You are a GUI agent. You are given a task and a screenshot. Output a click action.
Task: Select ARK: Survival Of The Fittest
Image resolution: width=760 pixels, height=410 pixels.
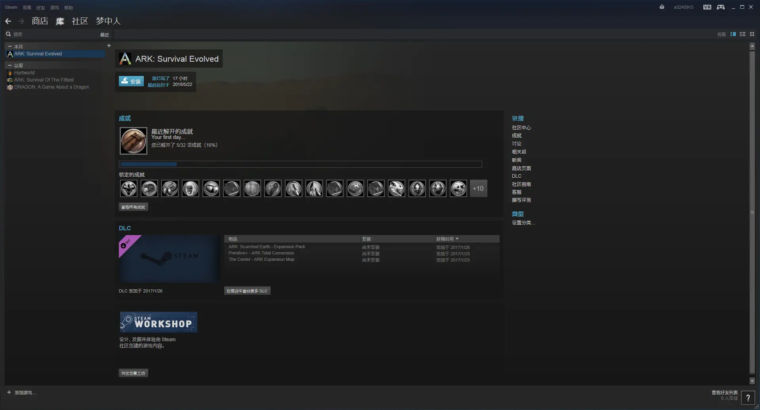click(44, 80)
